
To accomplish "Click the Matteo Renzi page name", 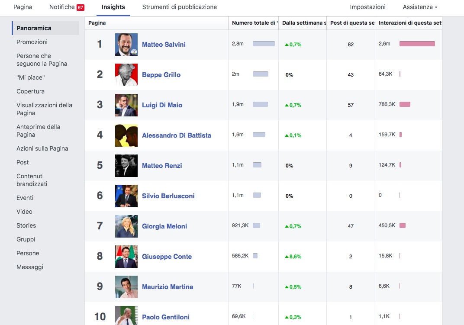I will 162,166.
